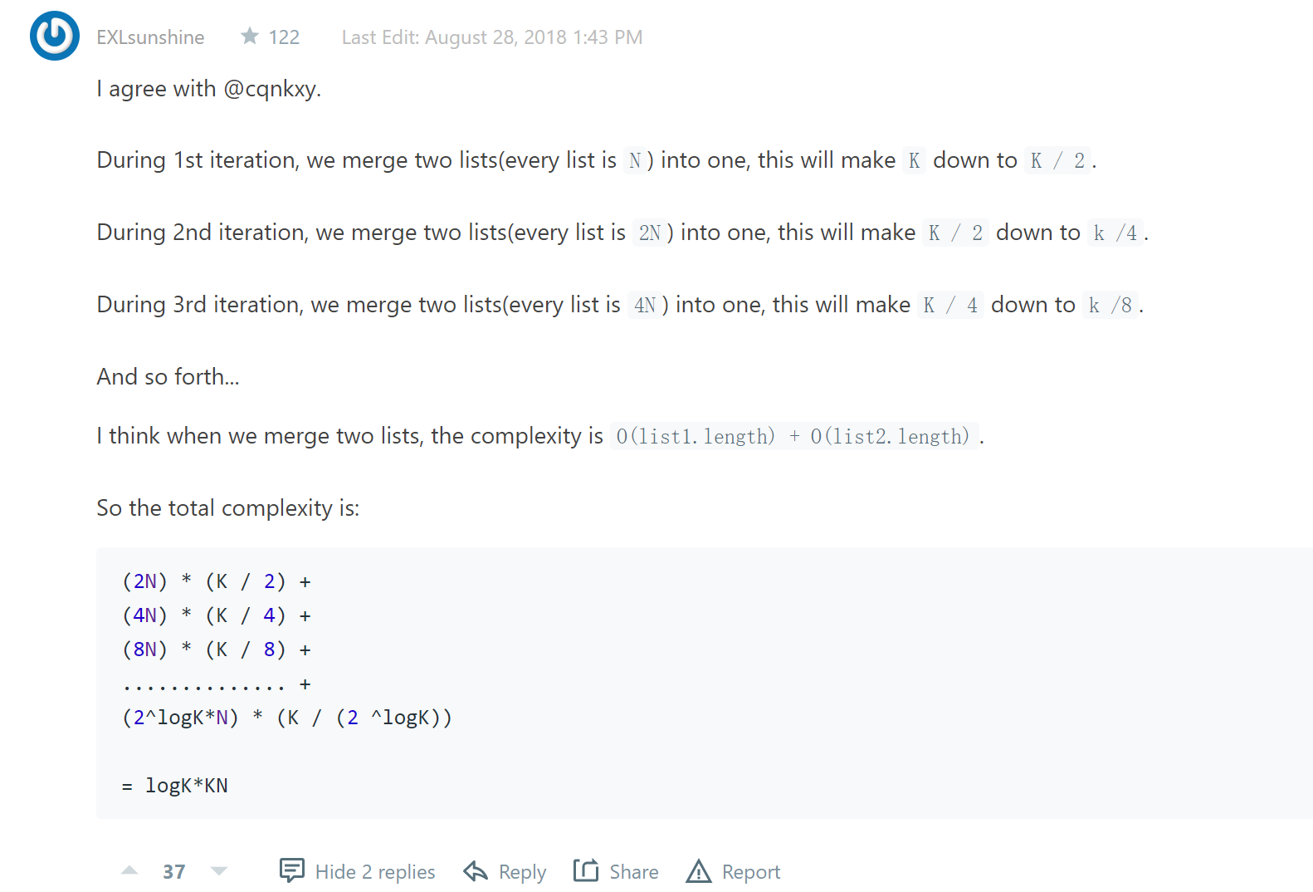Downvote the comment with the down arrow

[x=219, y=870]
